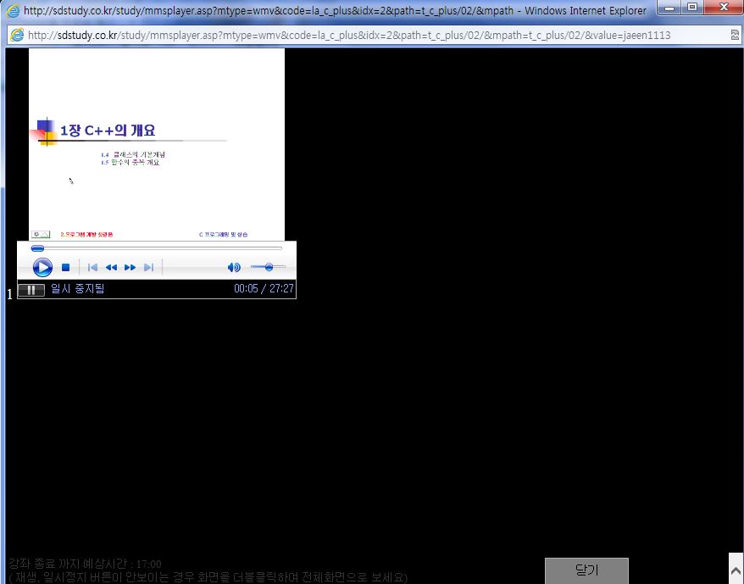
Task: Click compatibility view icon in address bar
Action: tap(735, 35)
